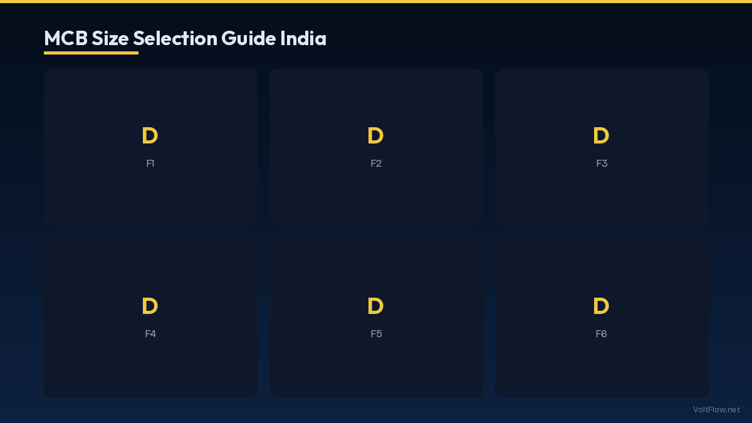The width and height of the screenshot is (752, 423).
Task: Click the F5 label text
Action: [376, 334]
